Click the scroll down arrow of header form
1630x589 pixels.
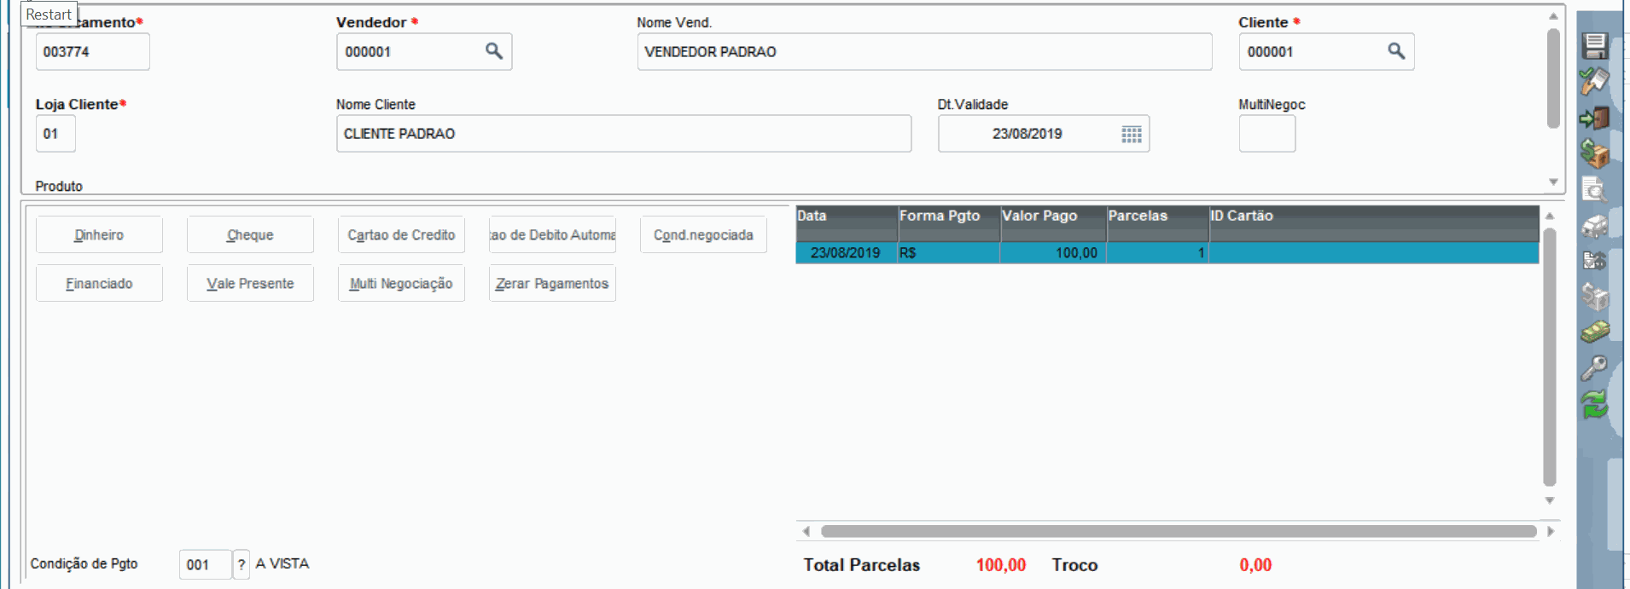1553,182
